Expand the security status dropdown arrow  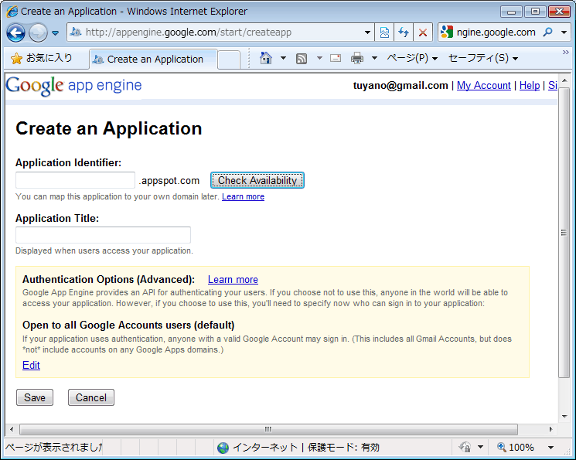point(480,447)
